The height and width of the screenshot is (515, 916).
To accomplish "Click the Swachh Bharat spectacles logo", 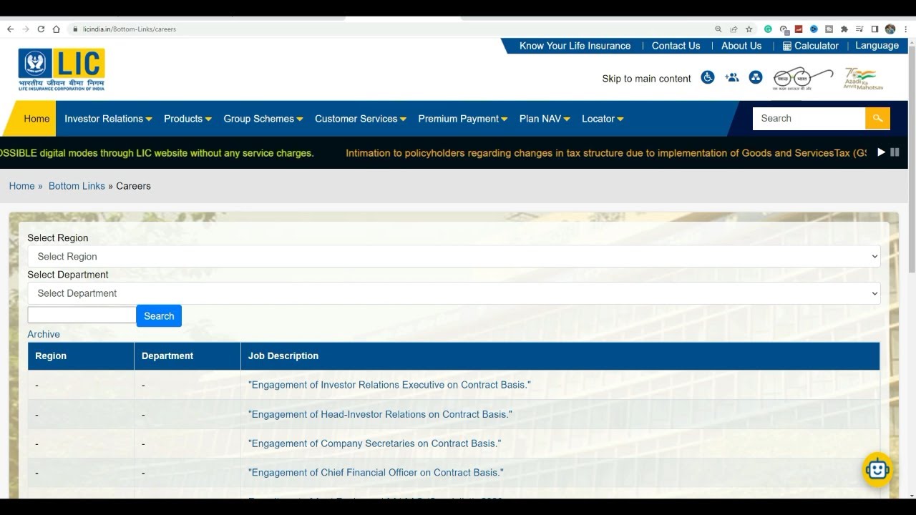I will point(803,78).
